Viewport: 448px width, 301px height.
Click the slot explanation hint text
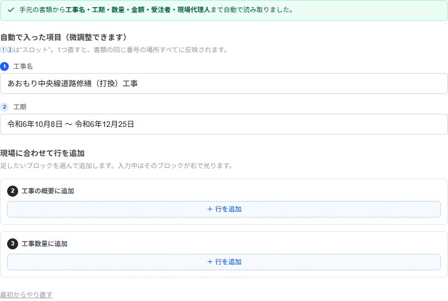tap(114, 50)
